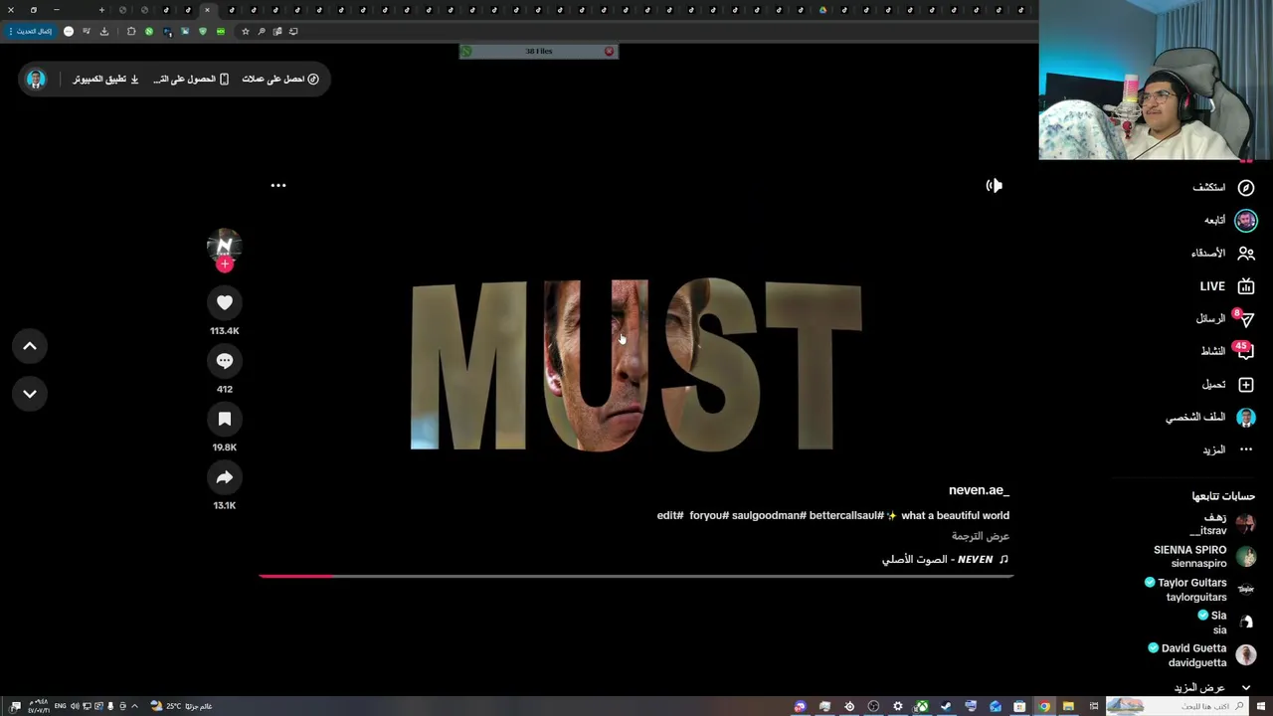Open Friends (الأصدقاء) in the sidebar
Screen dimensions: 1273x716
[1223, 253]
